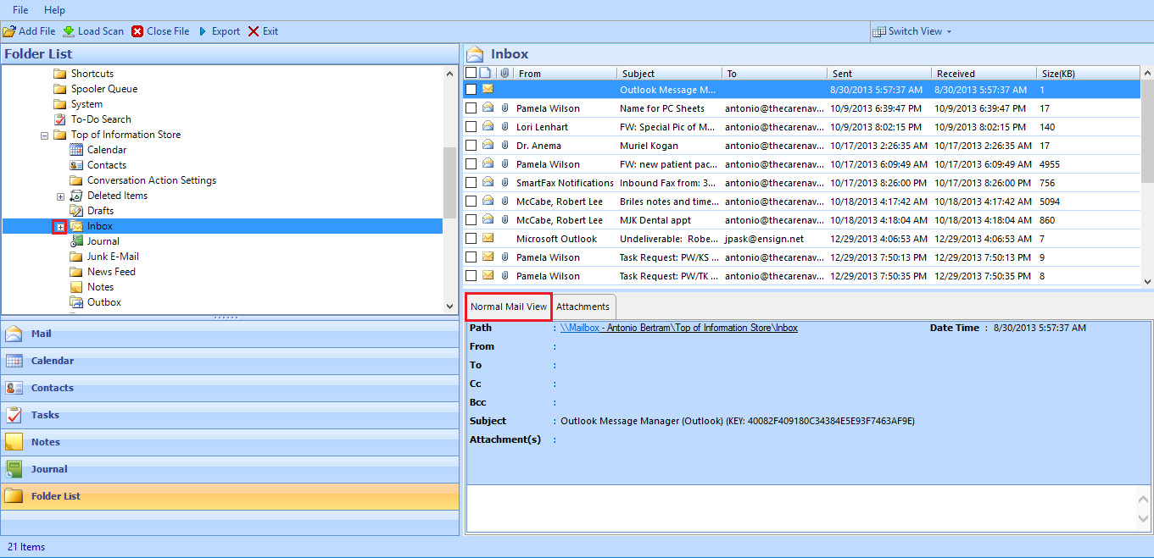Click the Calendar folder icon in tree
Image resolution: width=1154 pixels, height=558 pixels.
tap(76, 150)
